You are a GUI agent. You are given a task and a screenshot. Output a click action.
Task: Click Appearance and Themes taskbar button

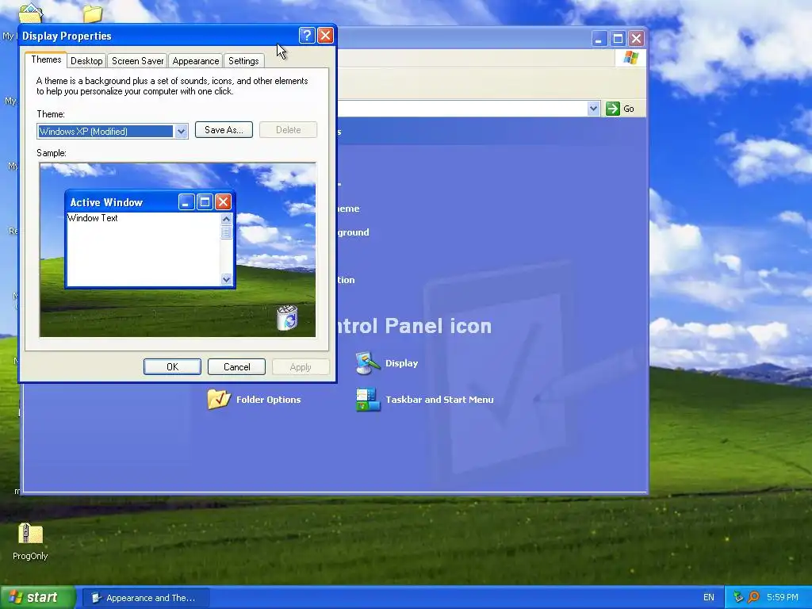point(147,598)
